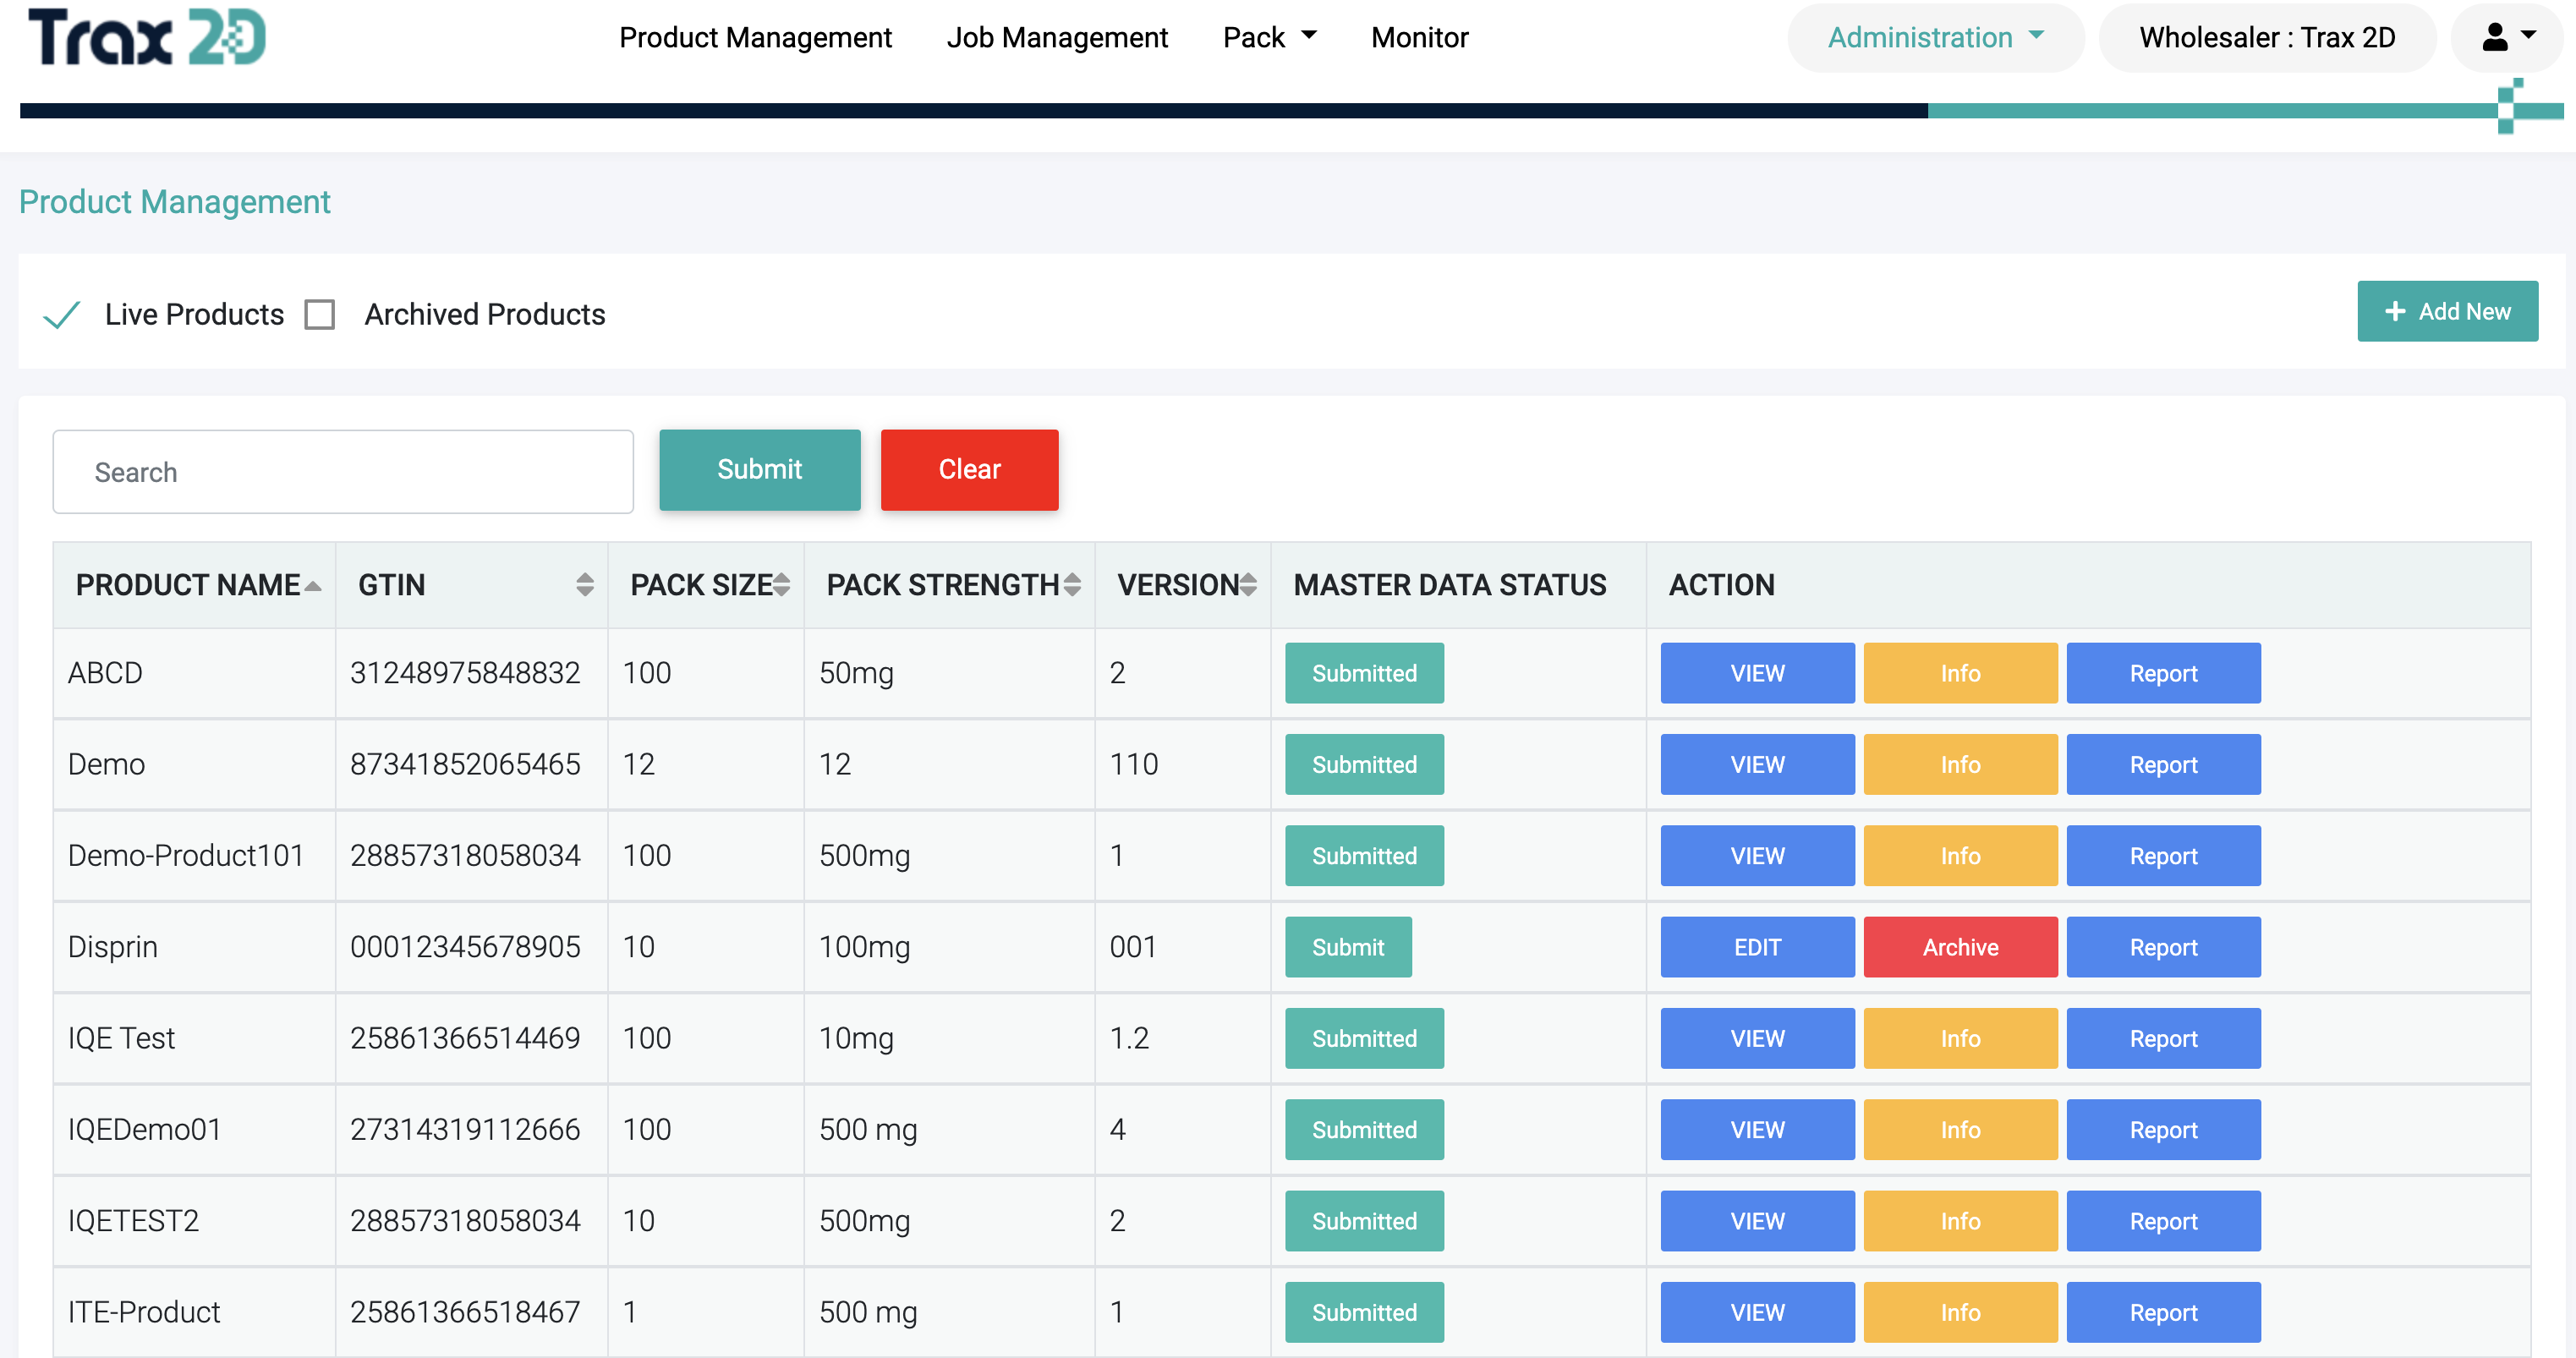View the IQETEST2 product
This screenshot has width=2576, height=1358.
click(x=1757, y=1221)
